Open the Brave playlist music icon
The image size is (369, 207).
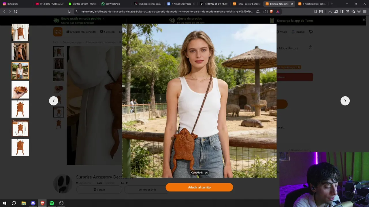tap(336, 11)
